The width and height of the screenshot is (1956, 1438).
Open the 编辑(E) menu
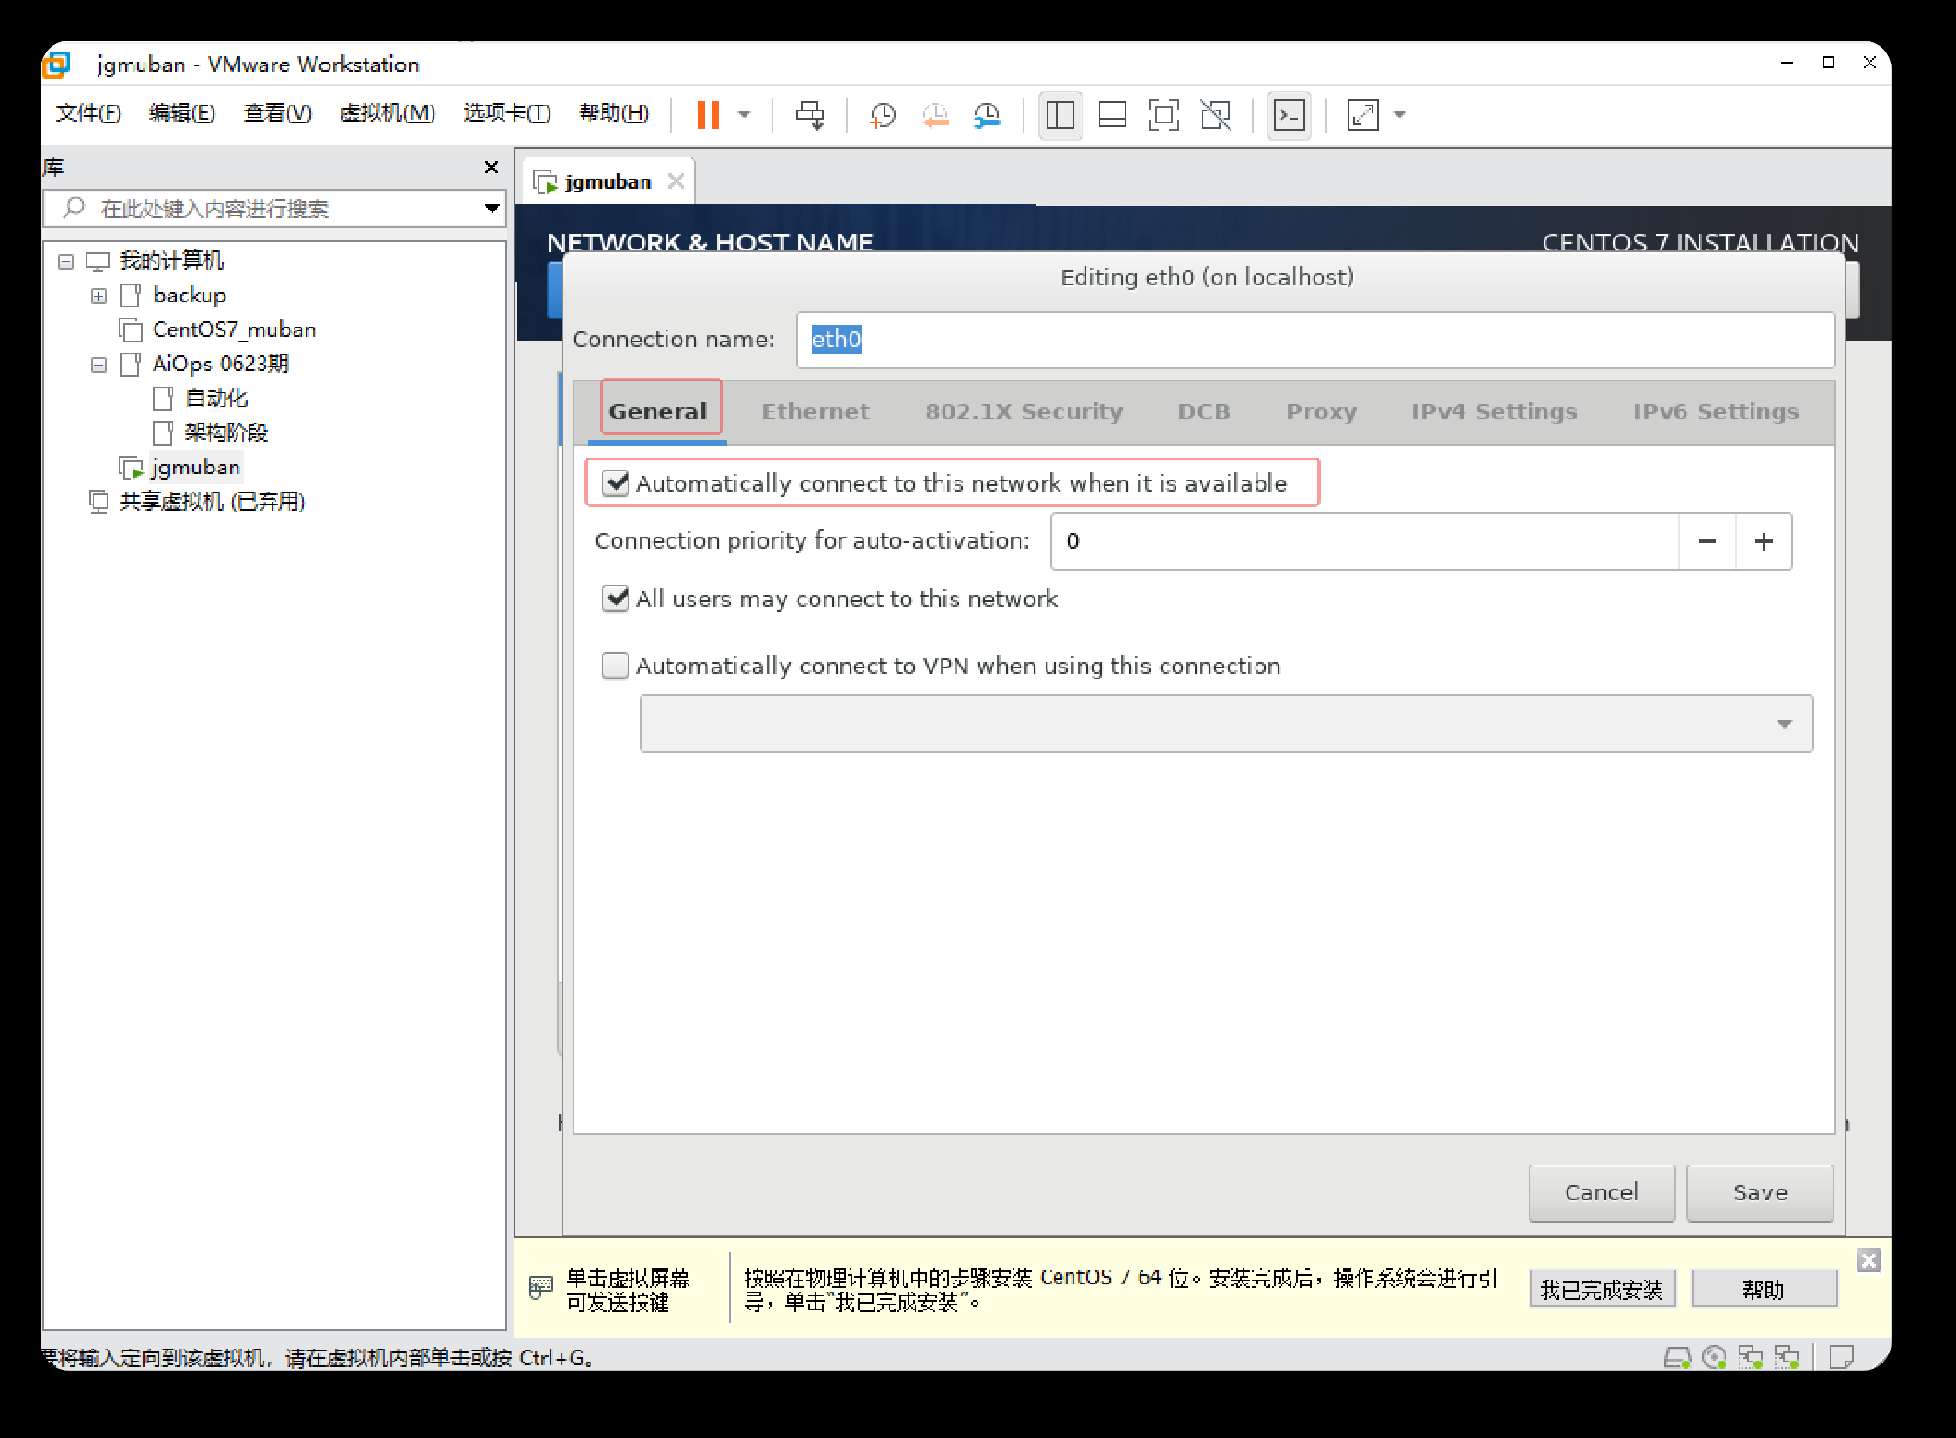[181, 113]
